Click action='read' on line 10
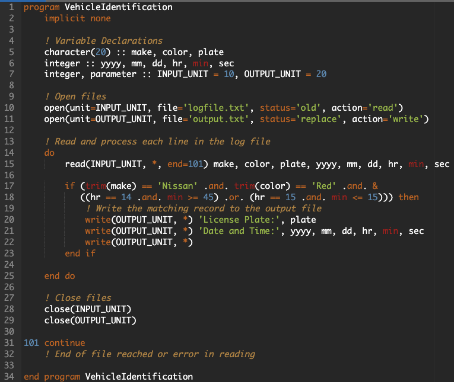The height and width of the screenshot is (382, 454). tap(365, 108)
